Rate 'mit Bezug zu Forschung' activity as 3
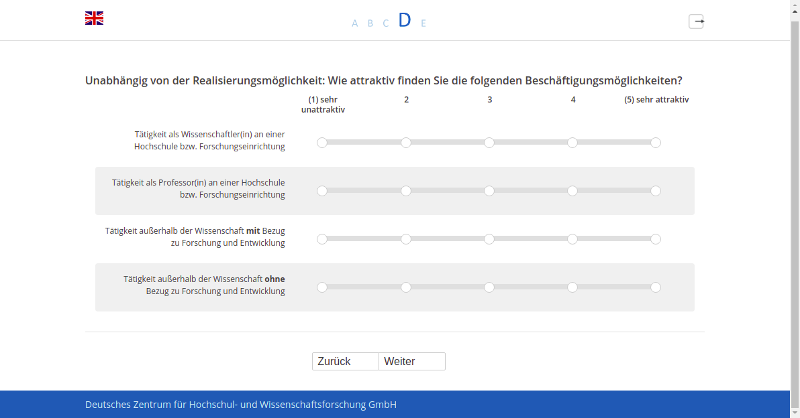Screen dimensions: 800x418 (489, 239)
